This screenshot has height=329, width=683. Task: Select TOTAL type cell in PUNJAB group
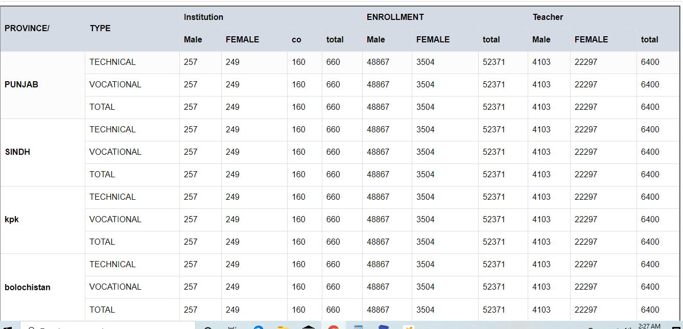coord(102,107)
